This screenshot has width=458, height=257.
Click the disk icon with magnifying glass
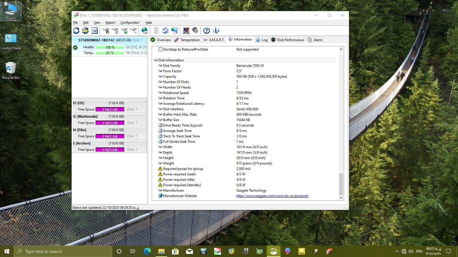tap(133, 31)
